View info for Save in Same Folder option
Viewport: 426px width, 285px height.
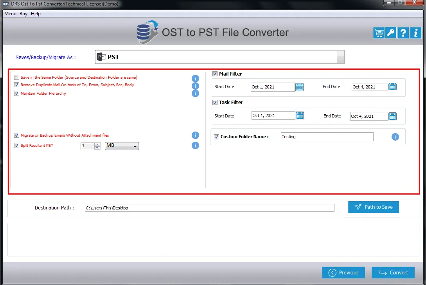point(195,79)
